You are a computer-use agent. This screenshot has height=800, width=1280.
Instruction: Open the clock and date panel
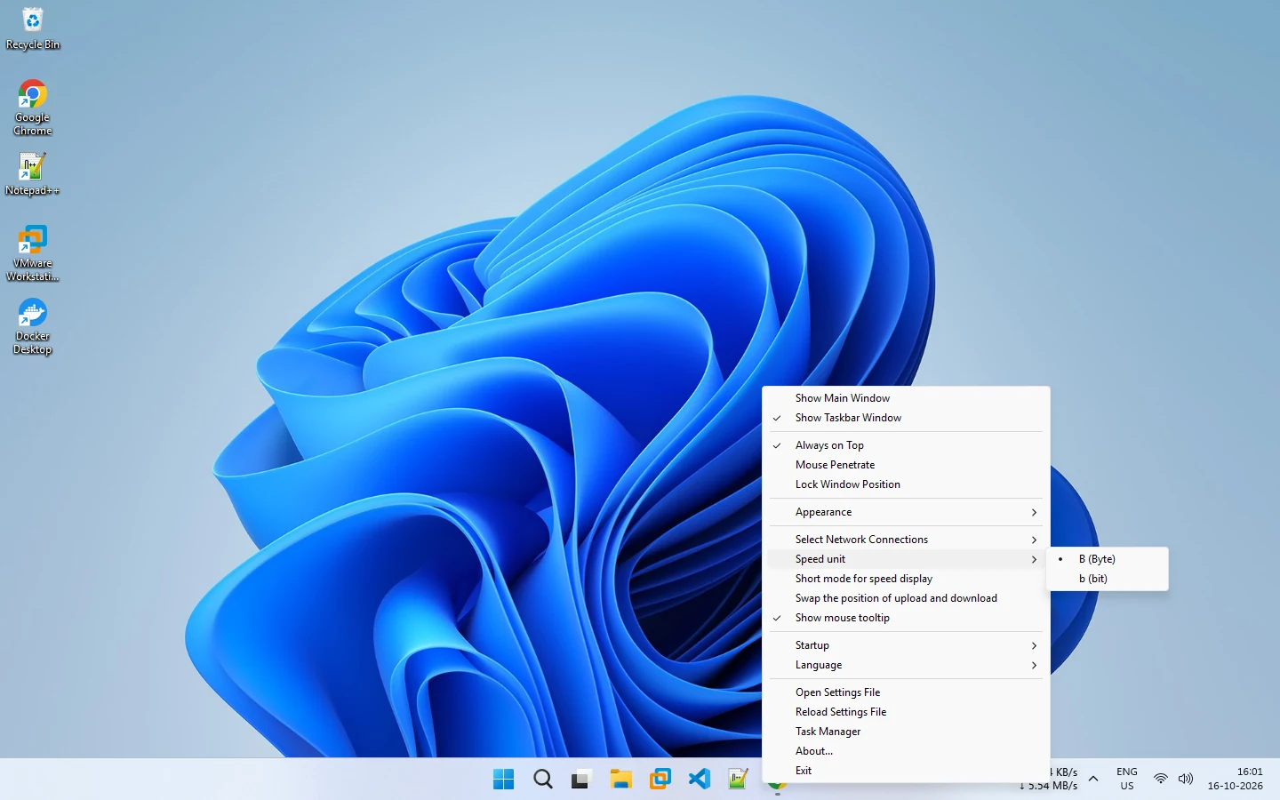pyautogui.click(x=1235, y=780)
